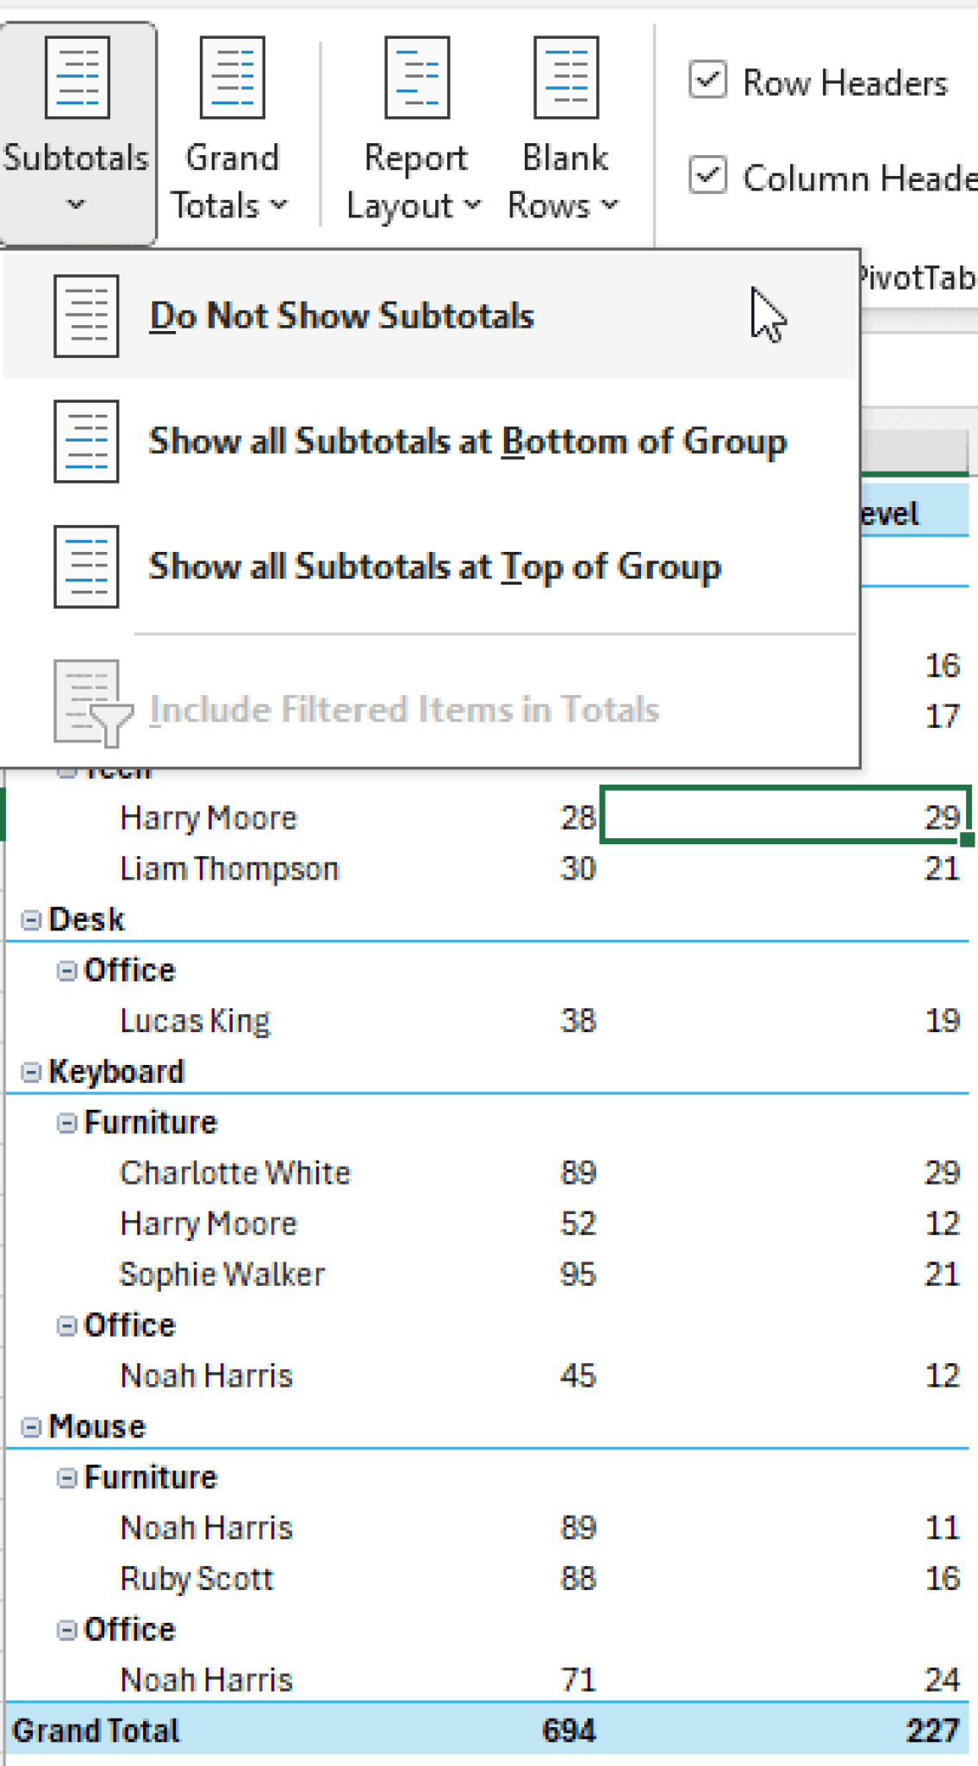Open the Blank Rows dropdown arrow
The image size is (978, 1766).
click(611, 206)
